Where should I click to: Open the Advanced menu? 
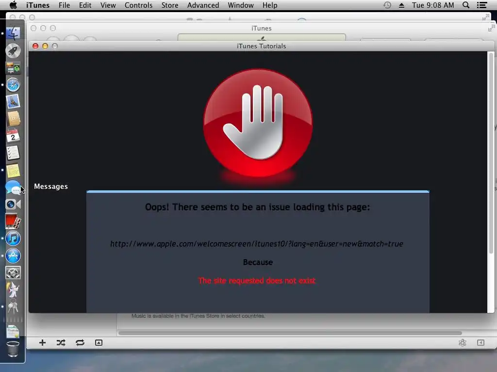pyautogui.click(x=203, y=5)
